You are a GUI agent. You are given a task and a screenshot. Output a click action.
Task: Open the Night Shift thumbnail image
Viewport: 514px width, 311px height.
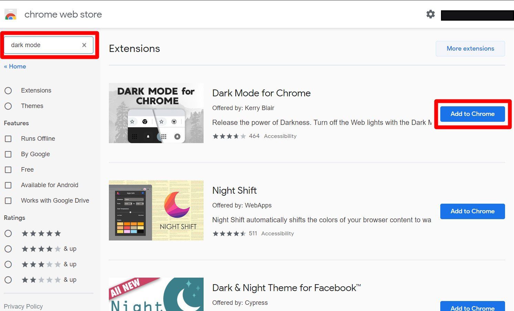tap(156, 210)
